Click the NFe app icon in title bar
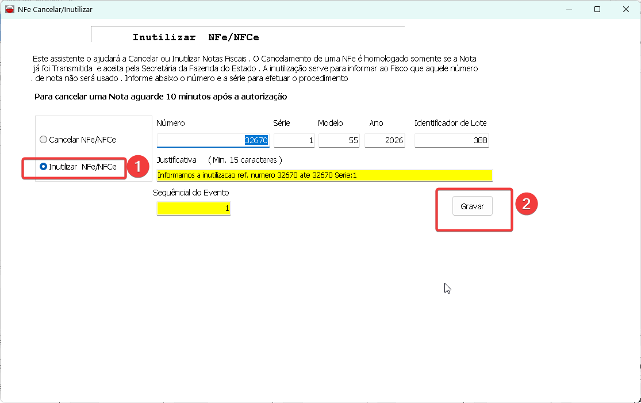Viewport: 641px width, 403px height. click(10, 10)
